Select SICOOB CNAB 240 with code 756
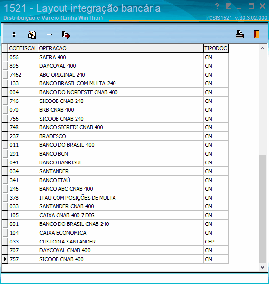This screenshot has width=269, height=284. click(x=115, y=119)
